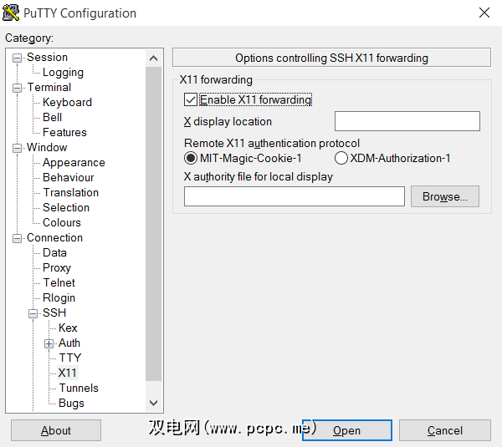
Task: Open the Features settings category
Action: [x=64, y=132]
